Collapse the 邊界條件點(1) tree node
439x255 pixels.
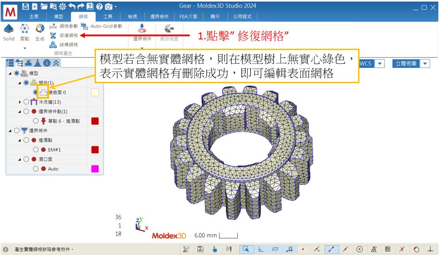(19, 112)
